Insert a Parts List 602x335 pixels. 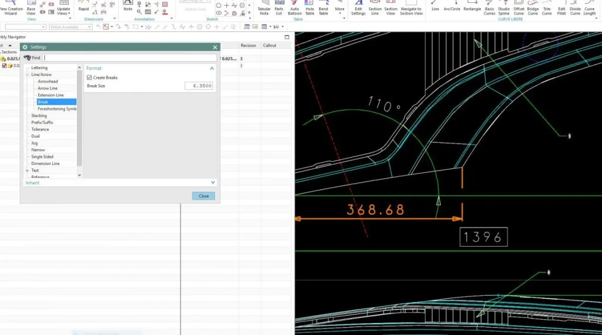pos(279,8)
